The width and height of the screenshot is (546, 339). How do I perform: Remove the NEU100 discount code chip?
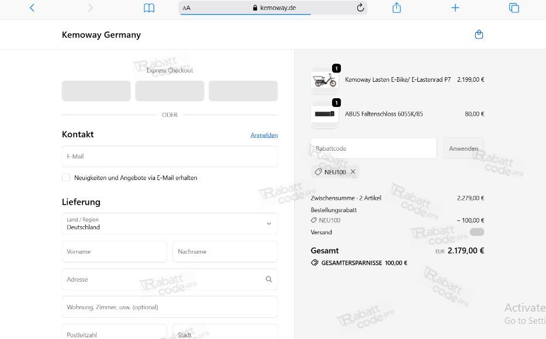(x=353, y=172)
